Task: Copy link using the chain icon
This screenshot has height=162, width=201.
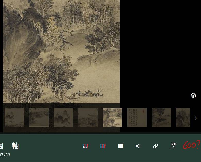Action: pos(155,146)
